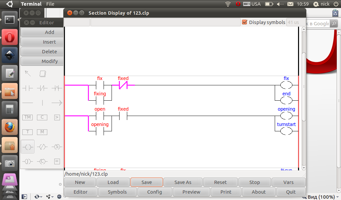Viewport: 341px width, 200px height.
Task: Select the T old timer block element
Action: coord(28,132)
